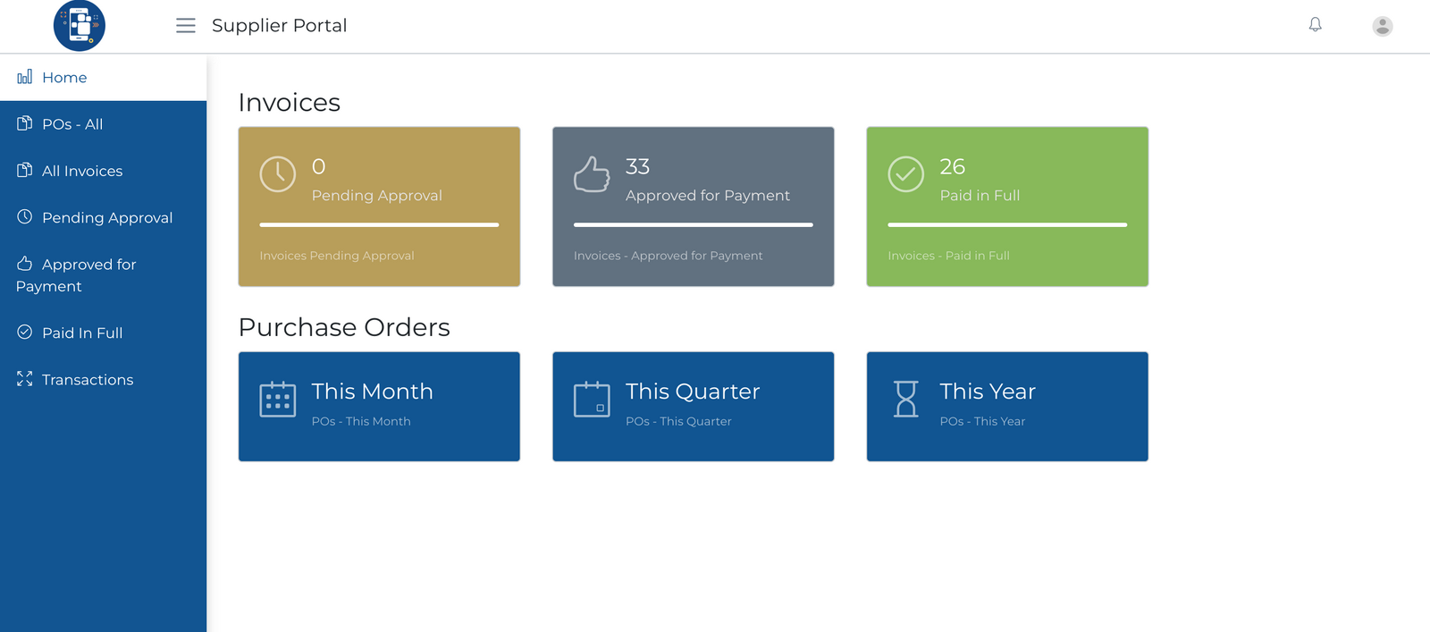This screenshot has height=632, width=1430.
Task: Click the hourglass icon on This Year card
Action: [x=905, y=400]
